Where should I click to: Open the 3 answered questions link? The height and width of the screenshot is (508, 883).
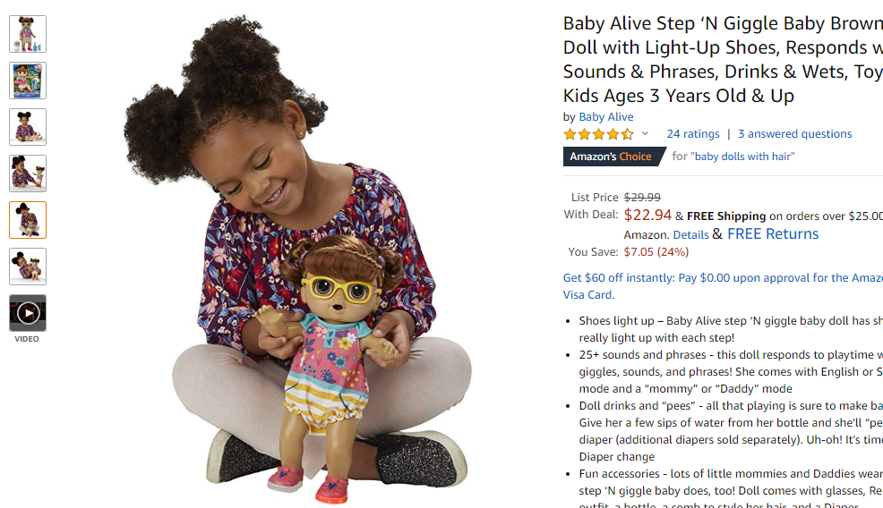point(794,134)
